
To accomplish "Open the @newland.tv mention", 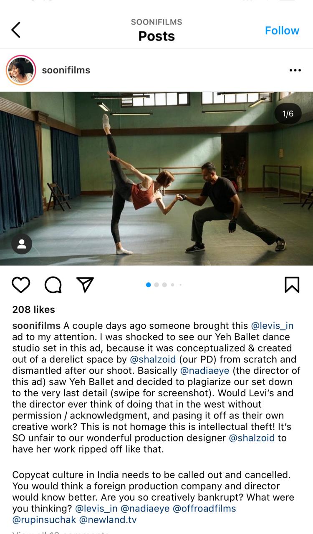I will click(108, 520).
